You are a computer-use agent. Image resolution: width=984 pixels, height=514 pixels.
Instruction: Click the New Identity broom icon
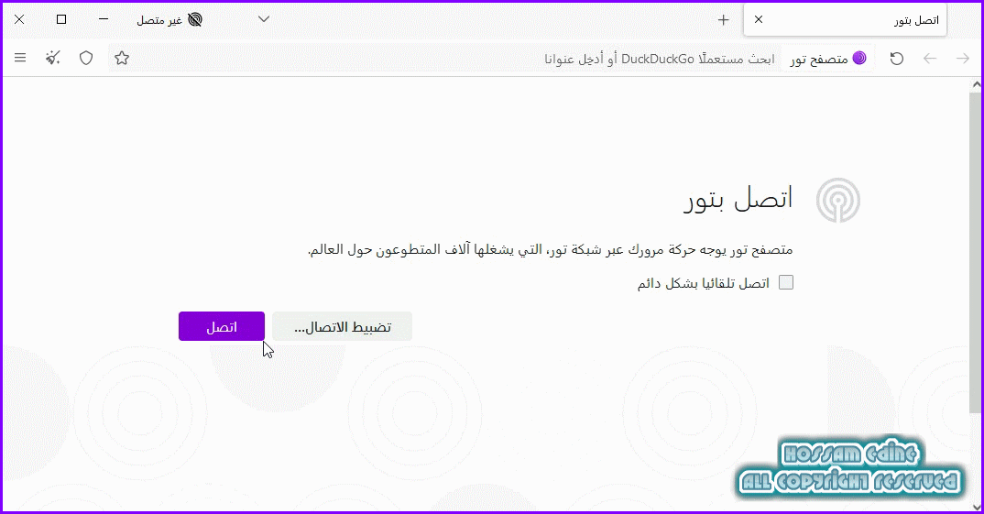pos(53,59)
